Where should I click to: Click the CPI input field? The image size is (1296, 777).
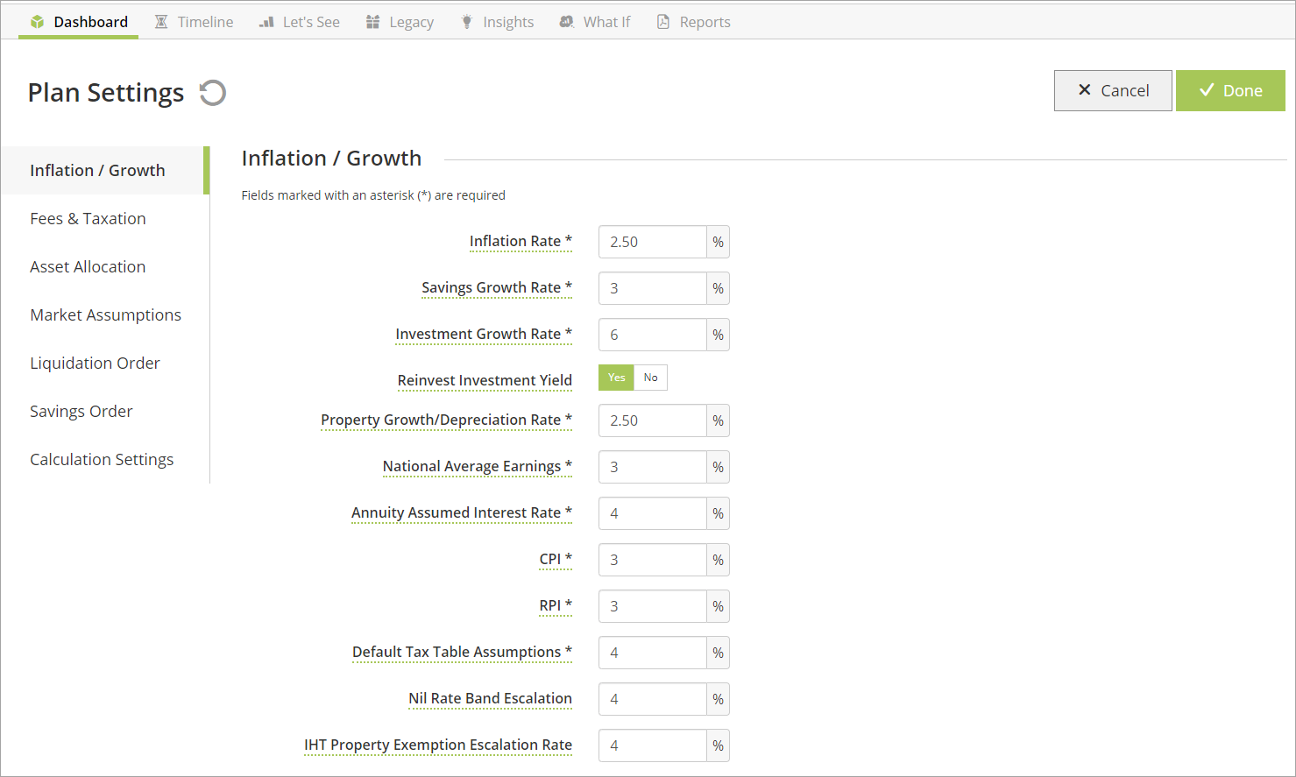653,560
